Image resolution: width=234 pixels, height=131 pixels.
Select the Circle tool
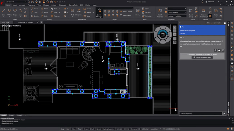tap(15, 12)
